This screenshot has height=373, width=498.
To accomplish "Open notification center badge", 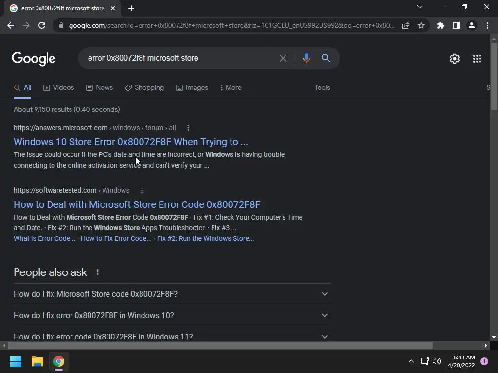I will coord(484,361).
